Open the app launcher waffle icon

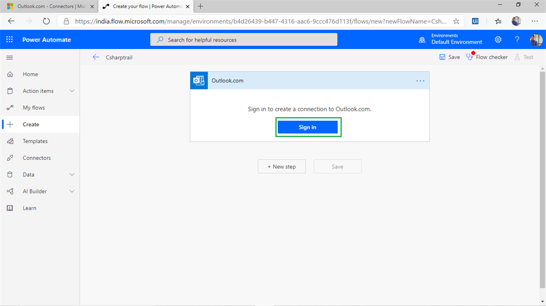(x=10, y=39)
